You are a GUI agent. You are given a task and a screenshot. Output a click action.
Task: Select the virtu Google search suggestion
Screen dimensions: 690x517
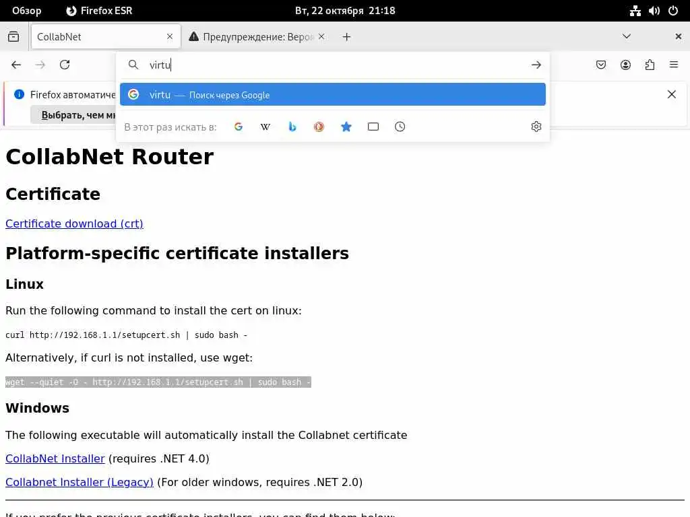click(333, 94)
